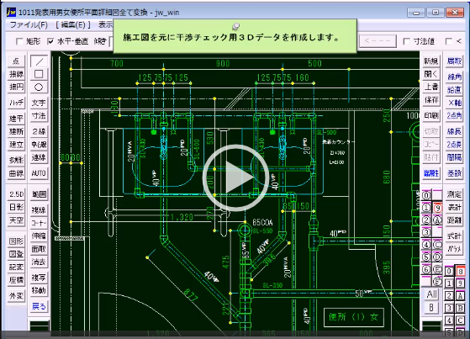Select the 多角形 tool button
The height and width of the screenshot is (339, 470).
16,160
